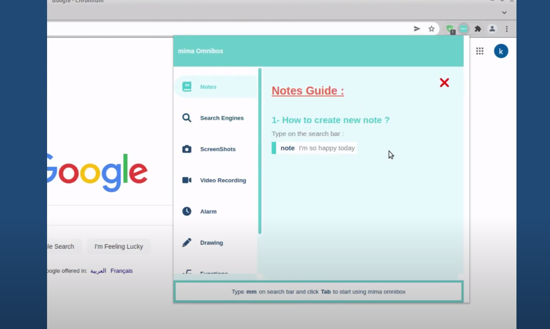Select the Drawing pencil icon

(187, 242)
